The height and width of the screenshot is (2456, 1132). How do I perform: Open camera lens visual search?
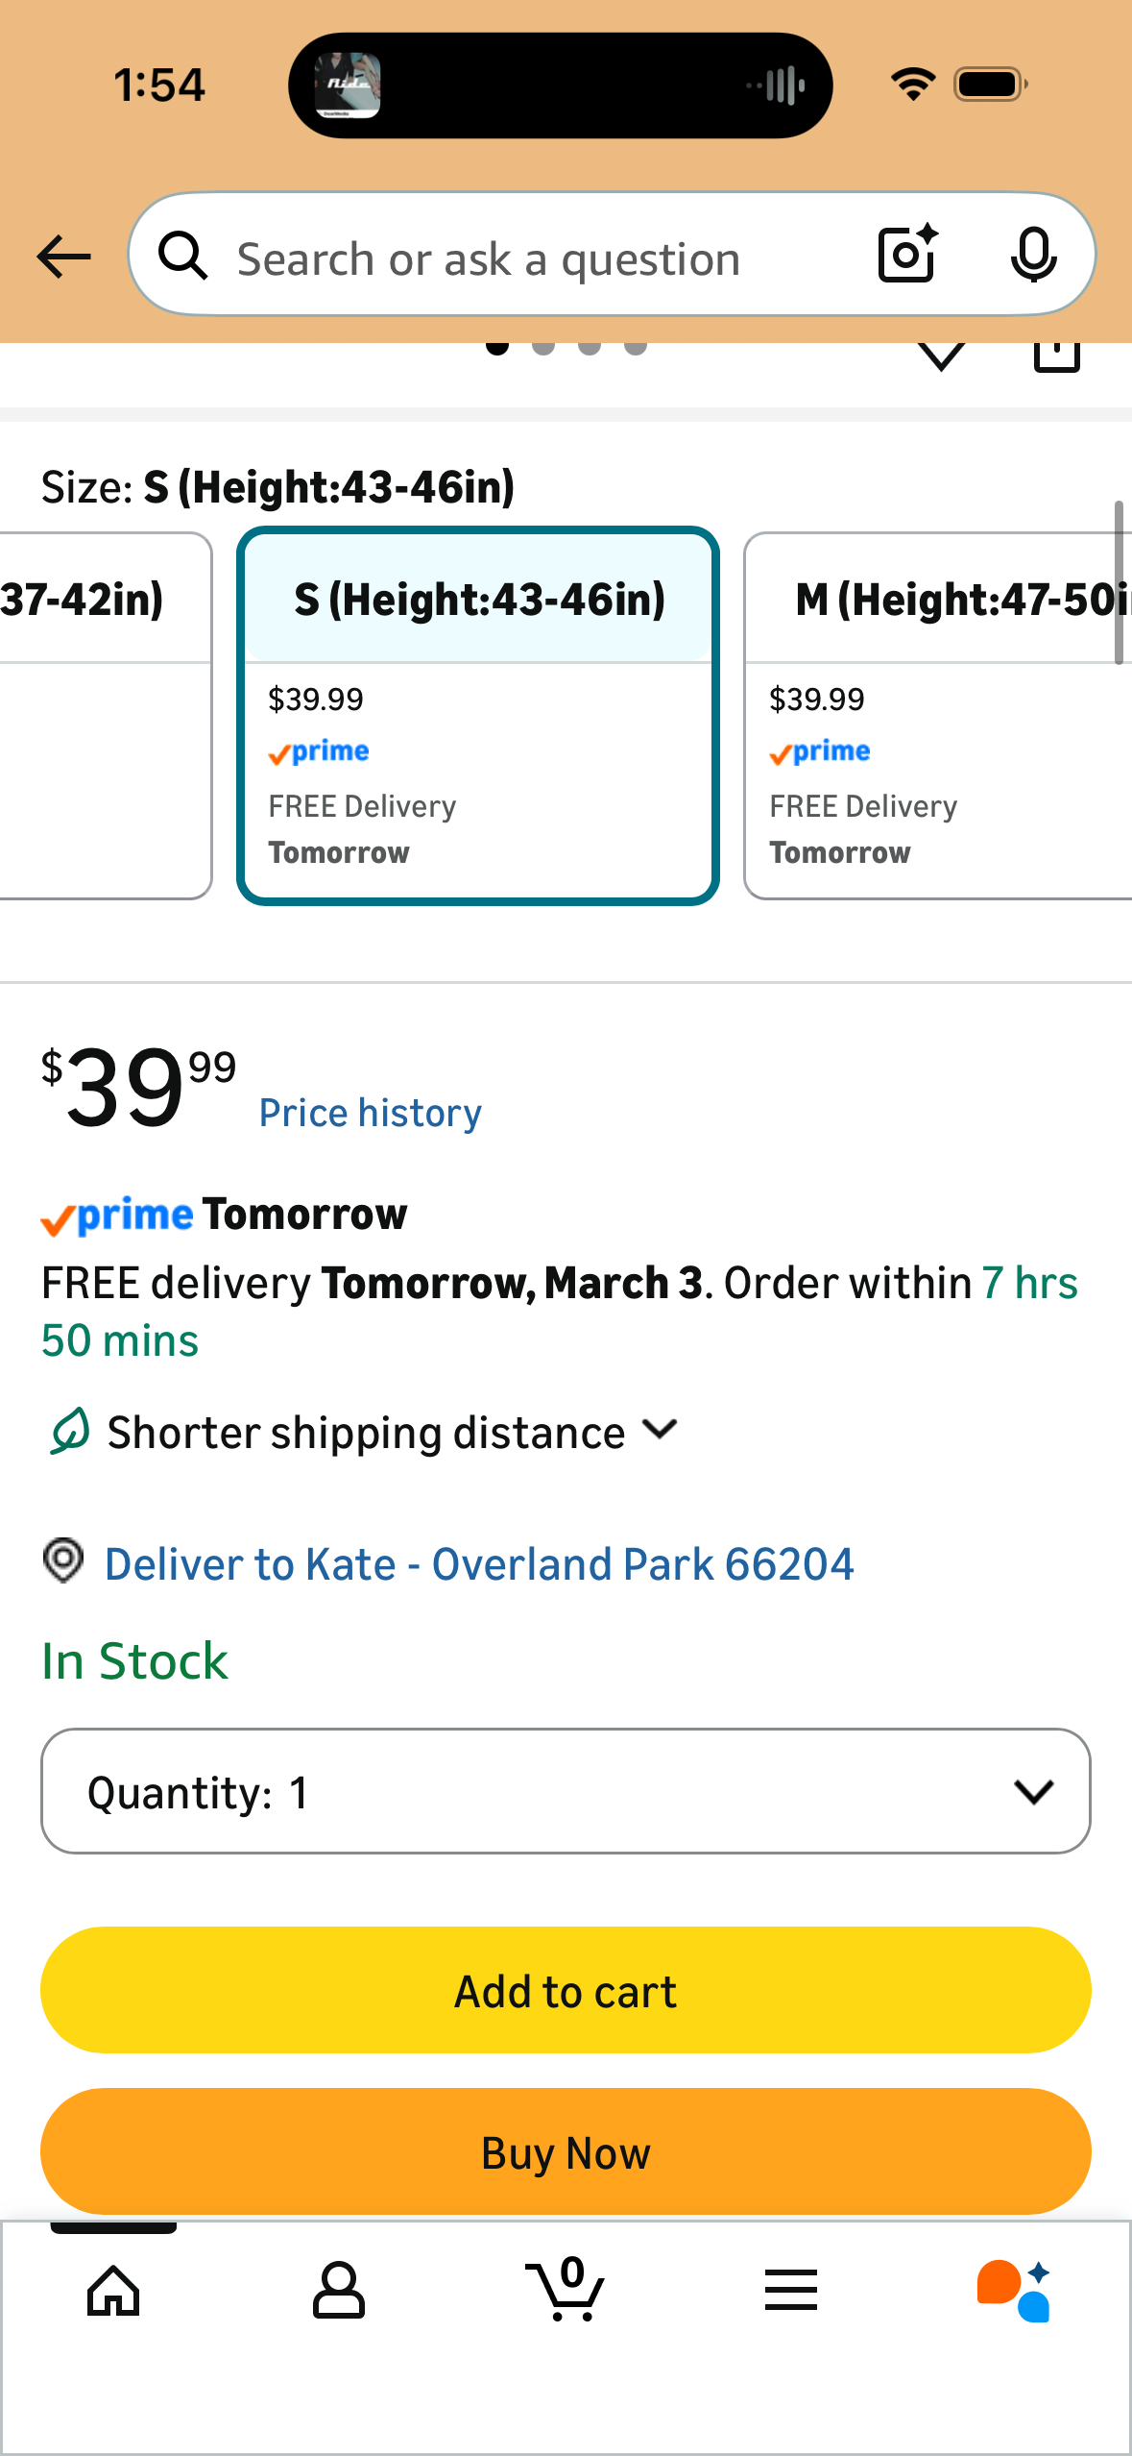point(907,256)
